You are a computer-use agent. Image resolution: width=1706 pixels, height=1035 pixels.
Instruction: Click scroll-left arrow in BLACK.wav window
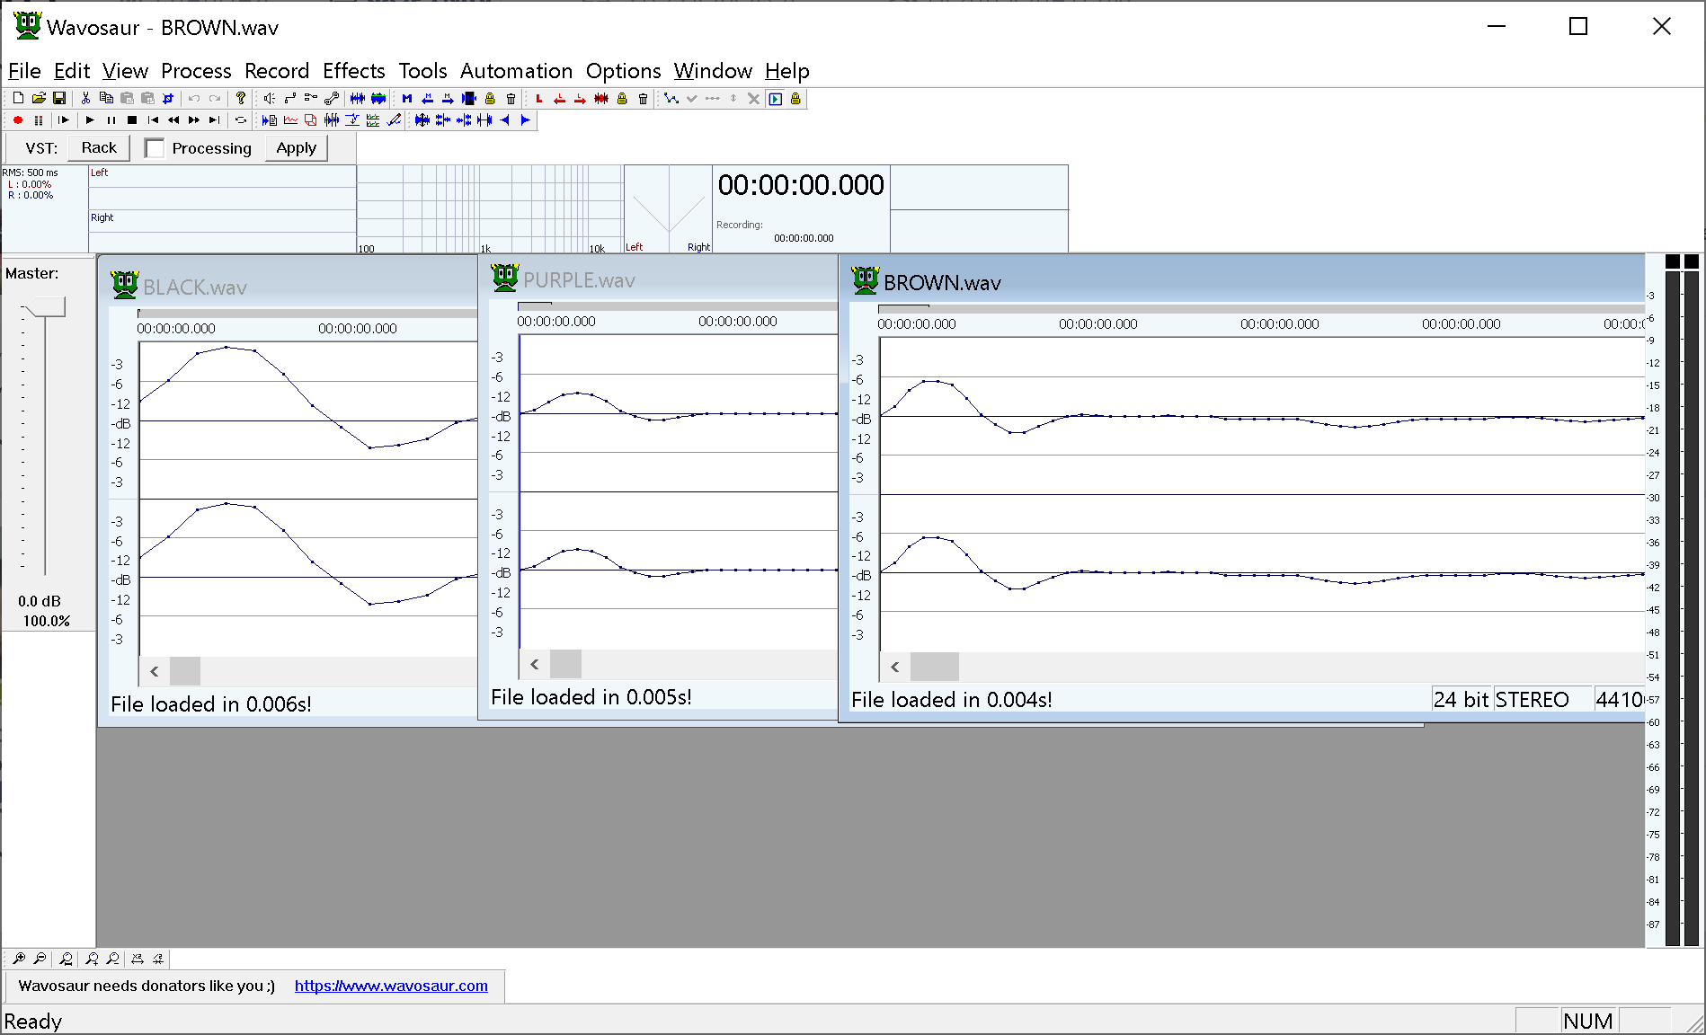coord(155,671)
